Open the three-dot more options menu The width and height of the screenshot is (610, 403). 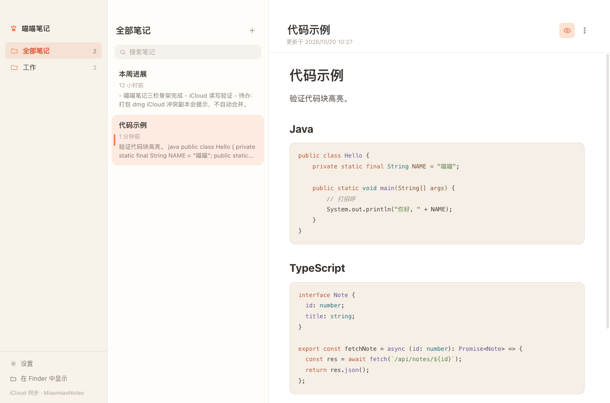pyautogui.click(x=584, y=30)
